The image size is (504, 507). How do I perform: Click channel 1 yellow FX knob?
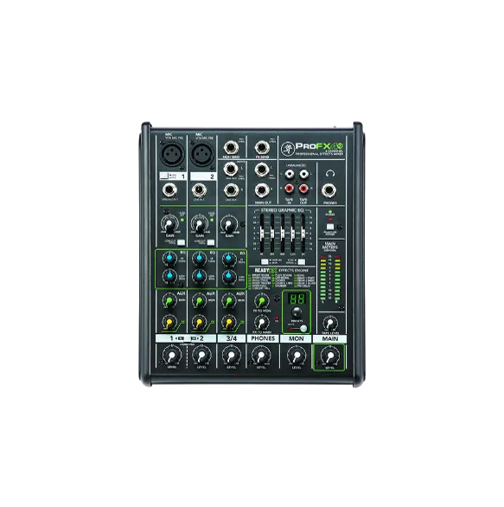pos(169,322)
